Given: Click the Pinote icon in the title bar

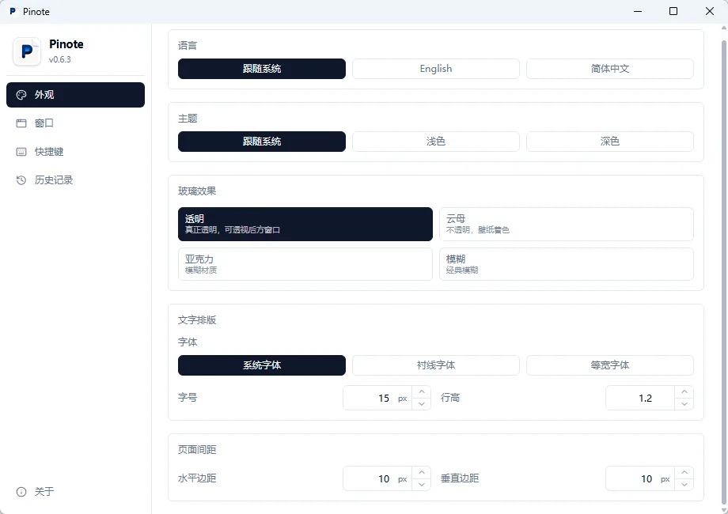Looking at the screenshot, I should pyautogui.click(x=13, y=11).
